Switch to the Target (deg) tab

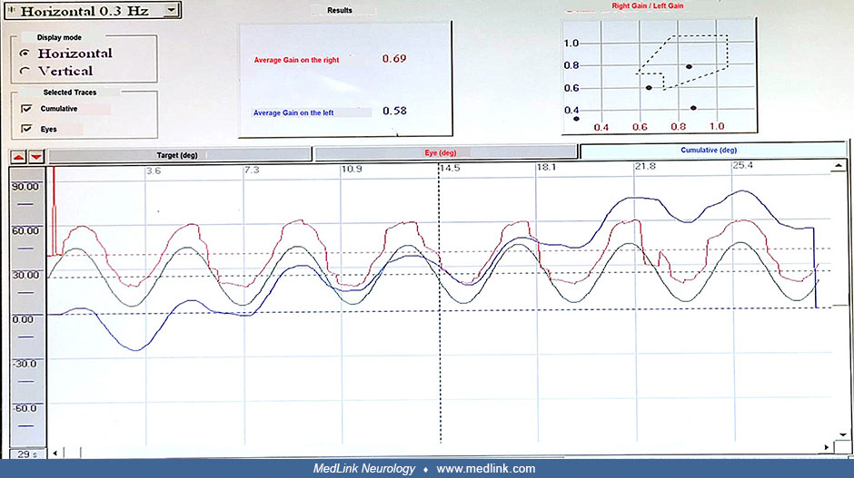pyautogui.click(x=180, y=155)
